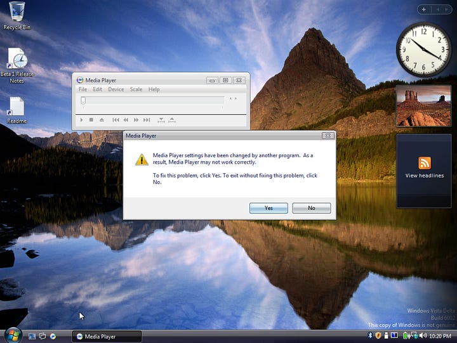This screenshot has width=457, height=343.
Task: Open the Help menu in Media Player
Action: point(154,89)
